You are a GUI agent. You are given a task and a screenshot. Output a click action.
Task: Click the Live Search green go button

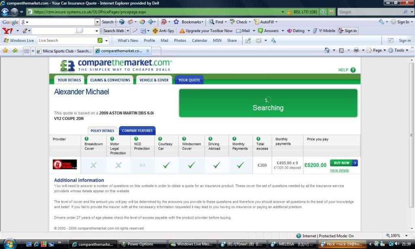point(100,41)
